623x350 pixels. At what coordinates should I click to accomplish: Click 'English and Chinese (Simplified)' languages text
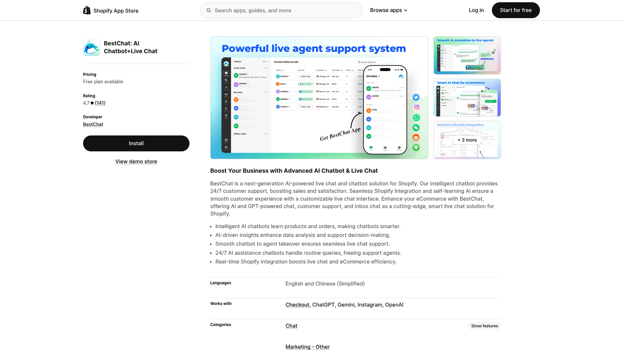click(x=325, y=284)
